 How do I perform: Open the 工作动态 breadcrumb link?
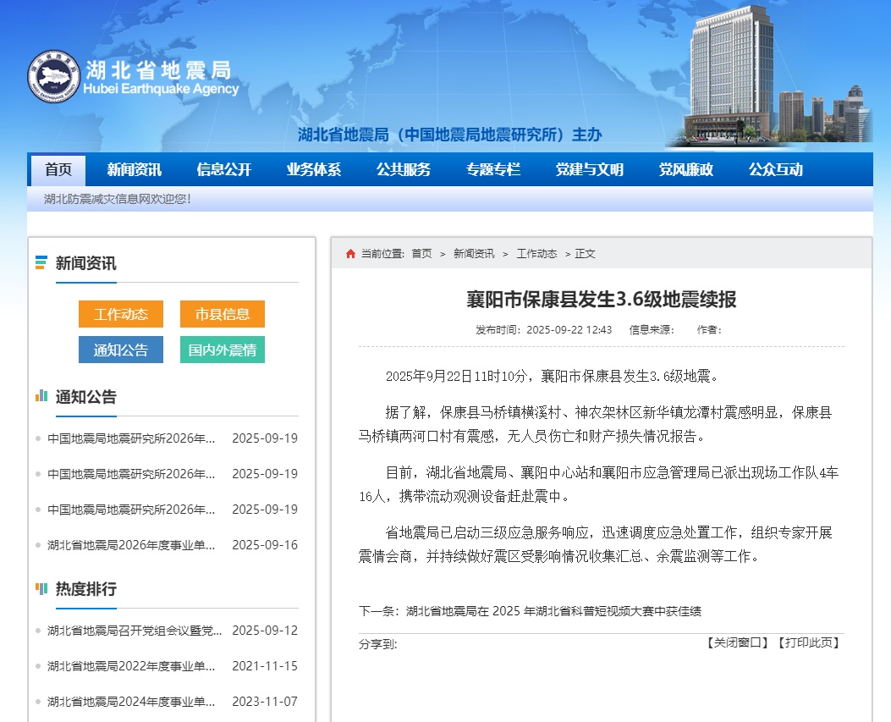click(x=536, y=254)
